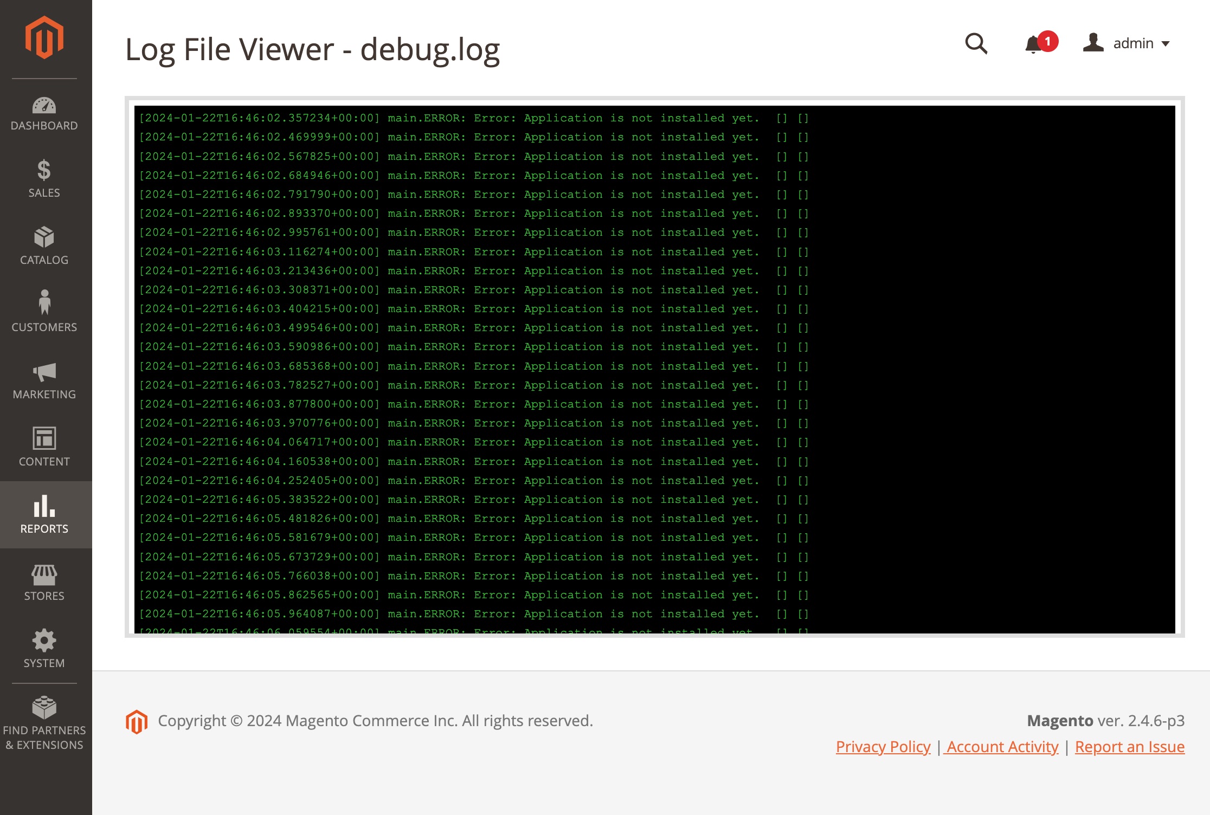Click the Report an Issue link

pos(1130,747)
